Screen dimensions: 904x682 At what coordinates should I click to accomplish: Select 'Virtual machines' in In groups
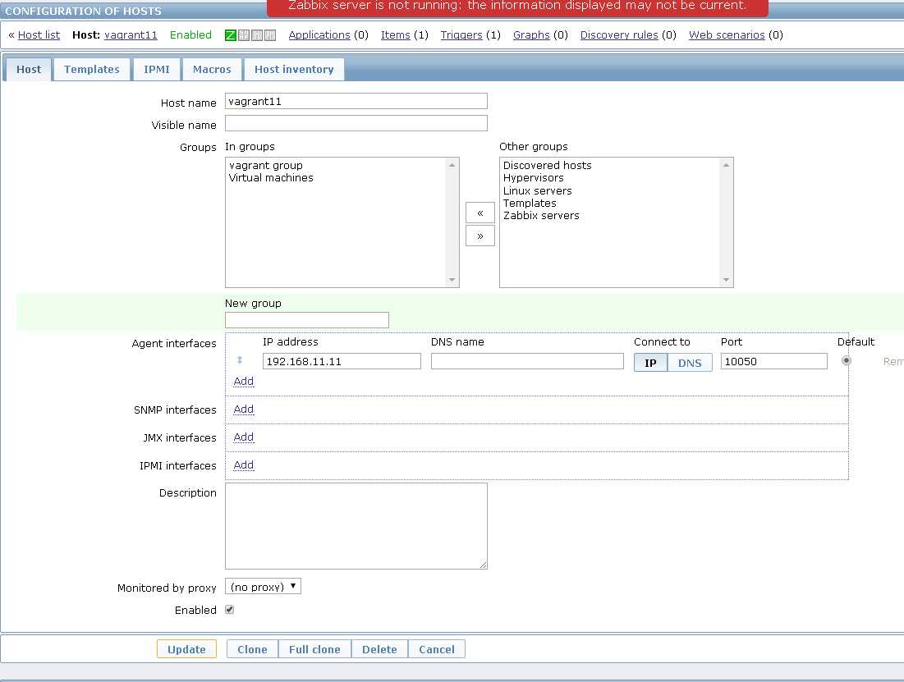[271, 177]
